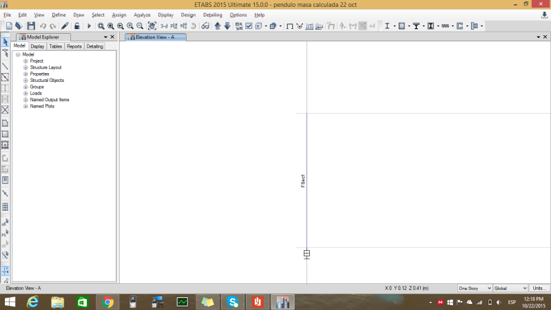Open the Analyze menu

point(142,14)
